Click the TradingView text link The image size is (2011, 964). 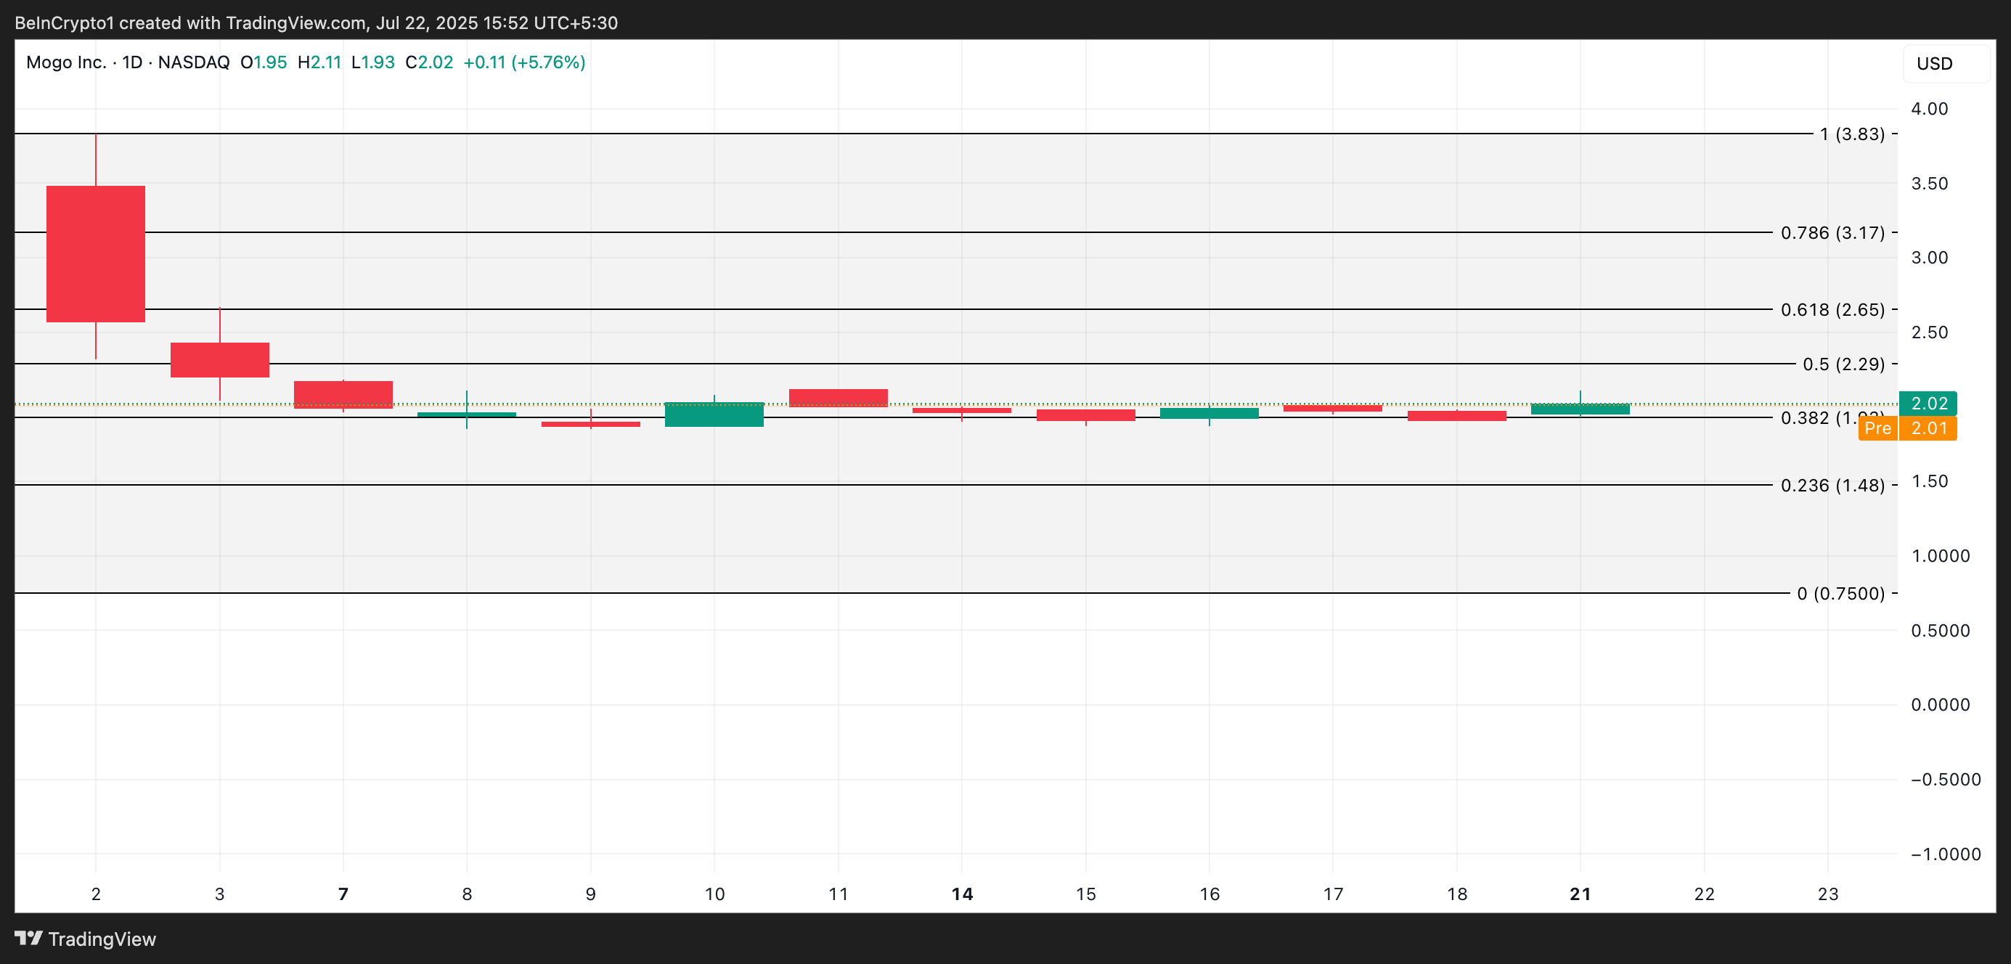[102, 939]
